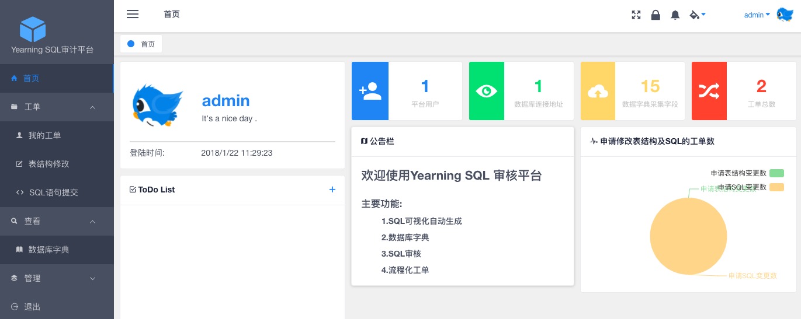
Task: Click the yellow cloud upload icon tile
Action: tap(598, 91)
